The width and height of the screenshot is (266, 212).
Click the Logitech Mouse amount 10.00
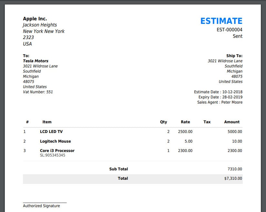pyautogui.click(x=237, y=141)
